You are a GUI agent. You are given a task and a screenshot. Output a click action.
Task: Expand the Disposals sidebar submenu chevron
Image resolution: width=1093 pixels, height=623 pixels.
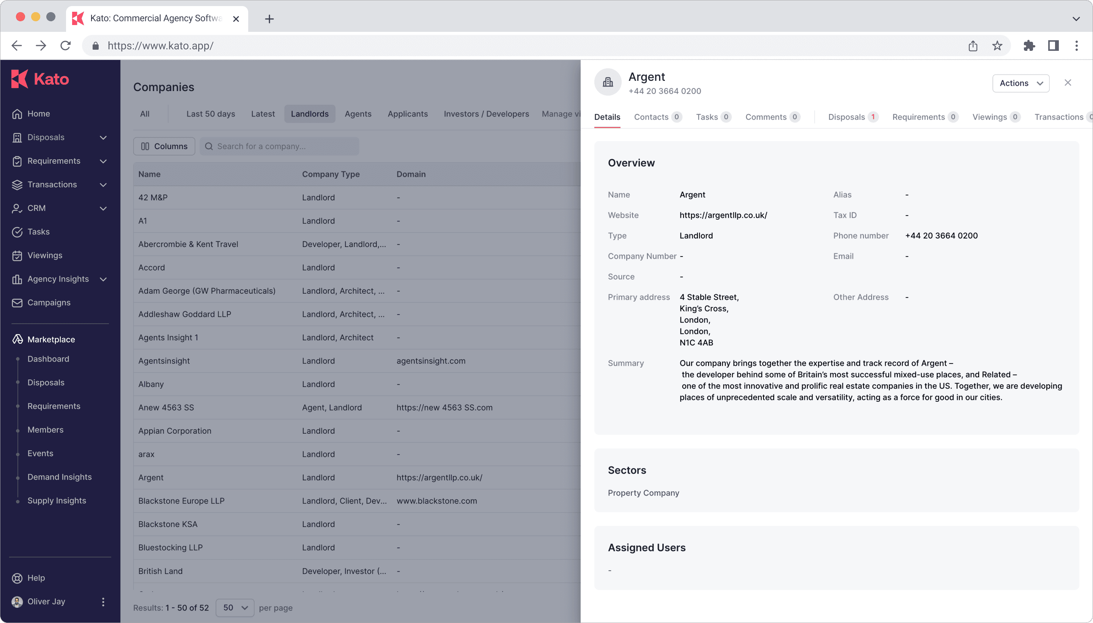pyautogui.click(x=103, y=137)
